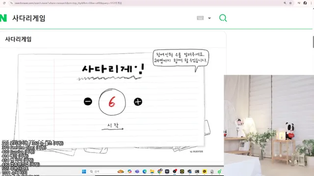The width and height of the screenshot is (314, 176).
Task: Open KakaoTalk from the taskbar
Action: 205,172
